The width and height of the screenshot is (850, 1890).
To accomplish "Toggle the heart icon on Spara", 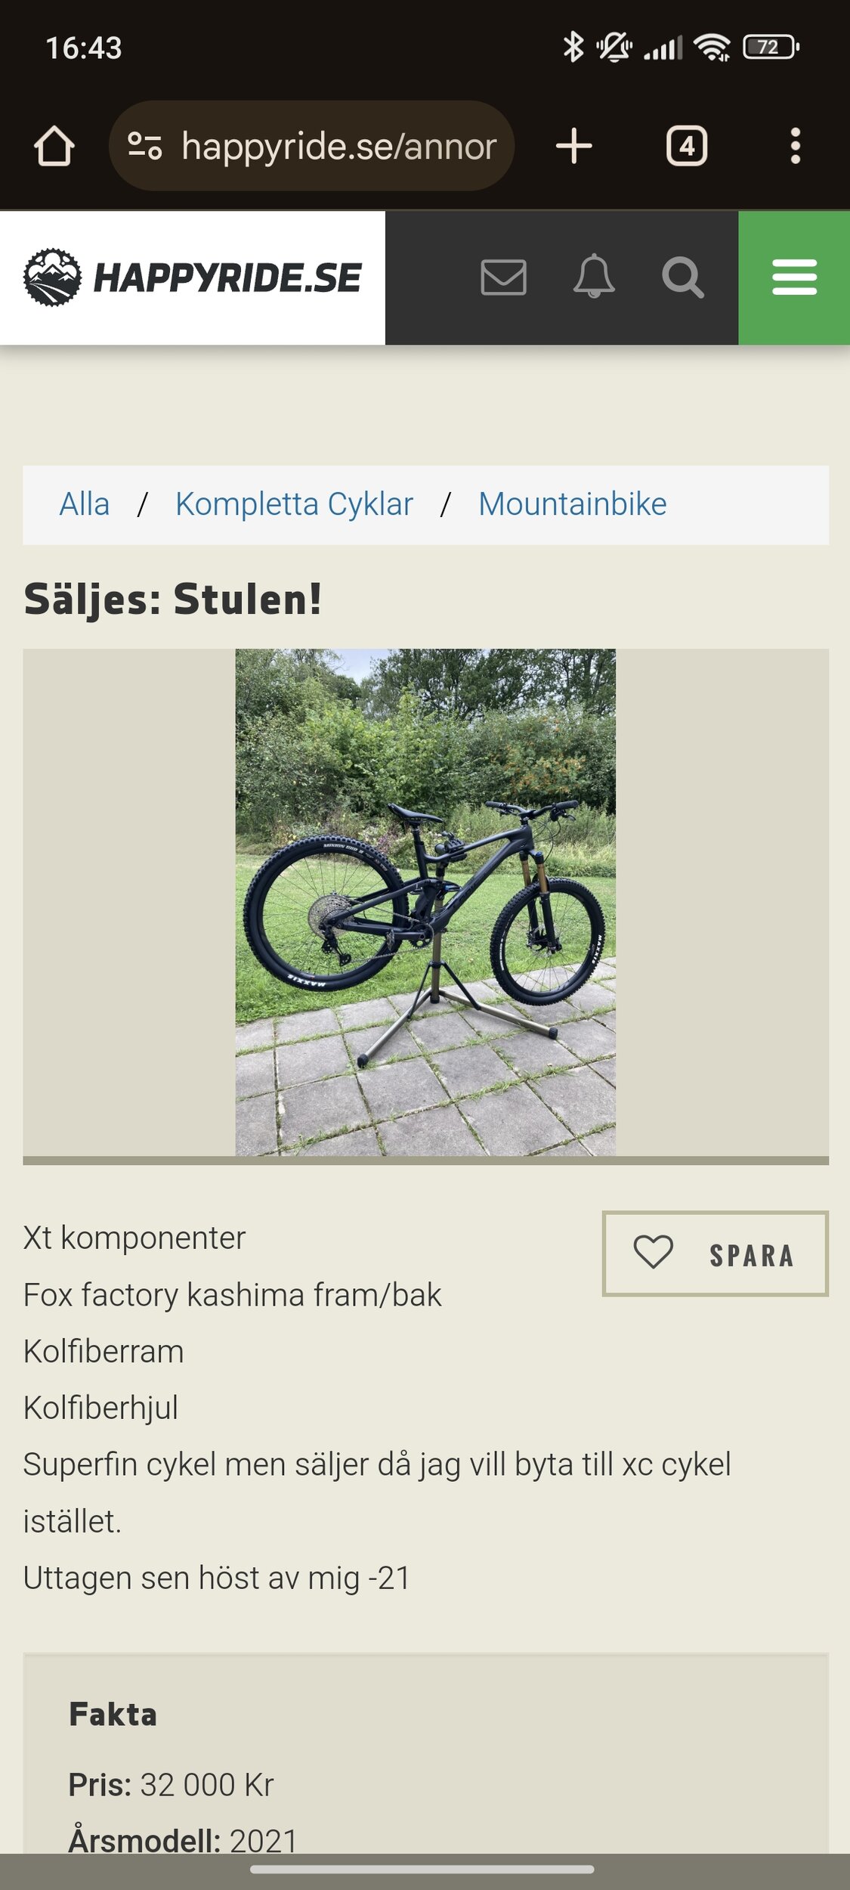I will point(654,1253).
